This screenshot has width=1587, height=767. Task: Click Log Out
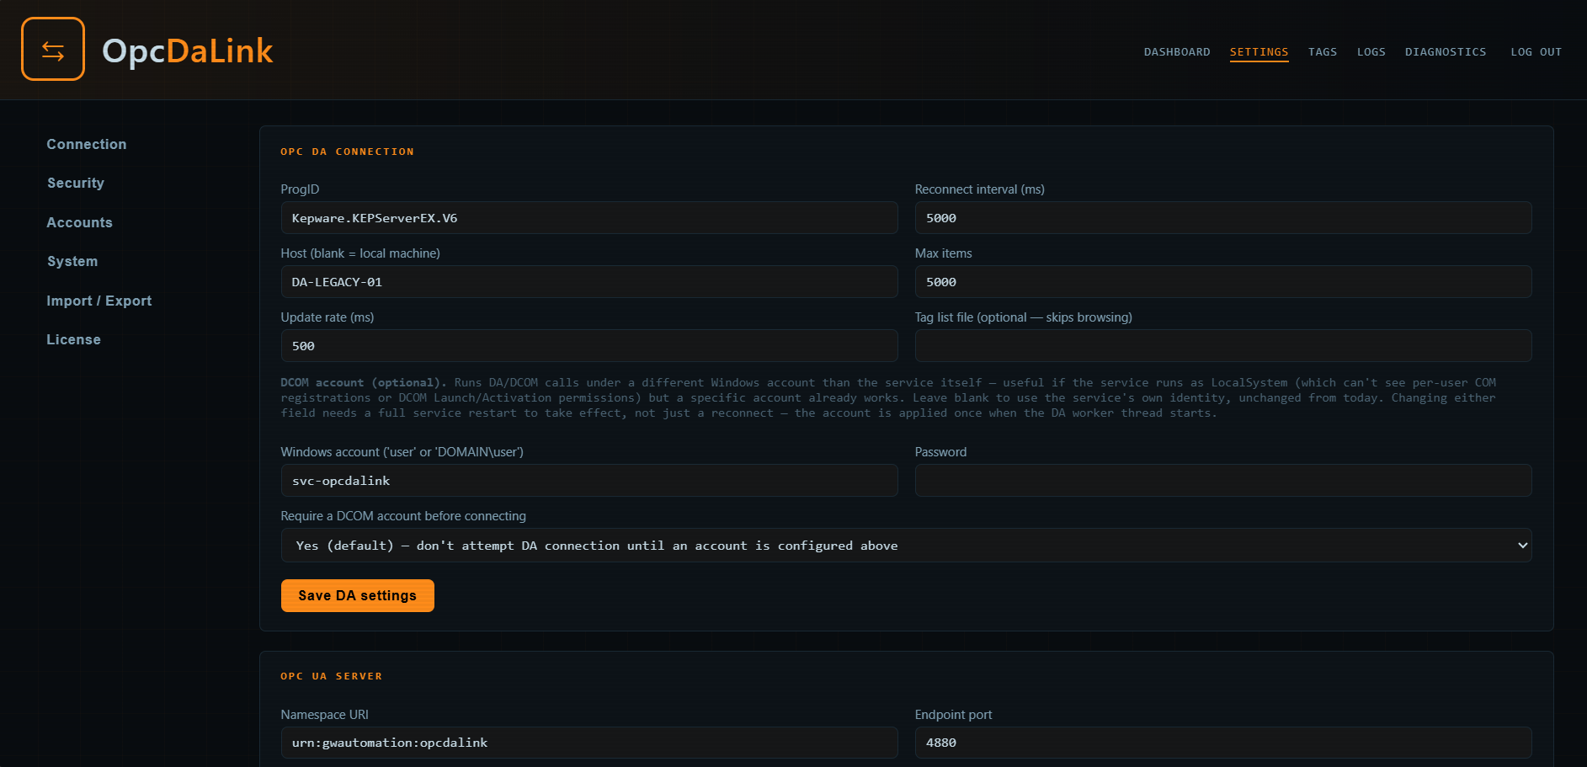pos(1536,52)
